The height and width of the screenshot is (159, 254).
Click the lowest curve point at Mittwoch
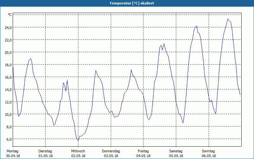click(x=78, y=140)
